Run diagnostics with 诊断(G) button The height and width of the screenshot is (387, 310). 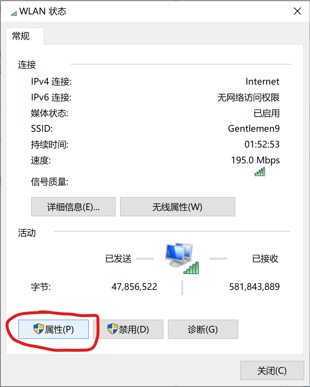tap(203, 329)
